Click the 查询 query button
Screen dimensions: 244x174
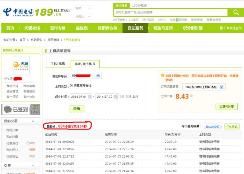[77, 109]
